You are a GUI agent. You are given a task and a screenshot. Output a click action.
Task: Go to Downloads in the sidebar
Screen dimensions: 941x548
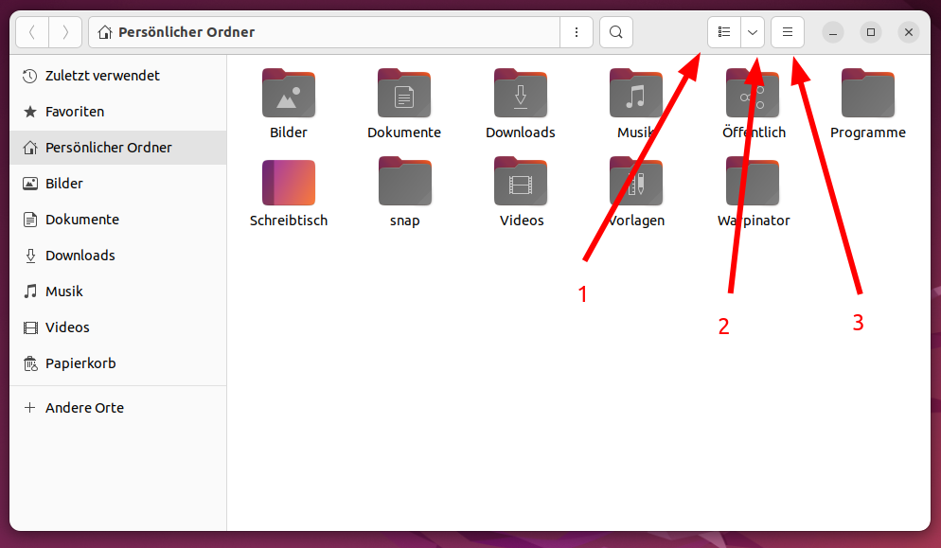118,256
